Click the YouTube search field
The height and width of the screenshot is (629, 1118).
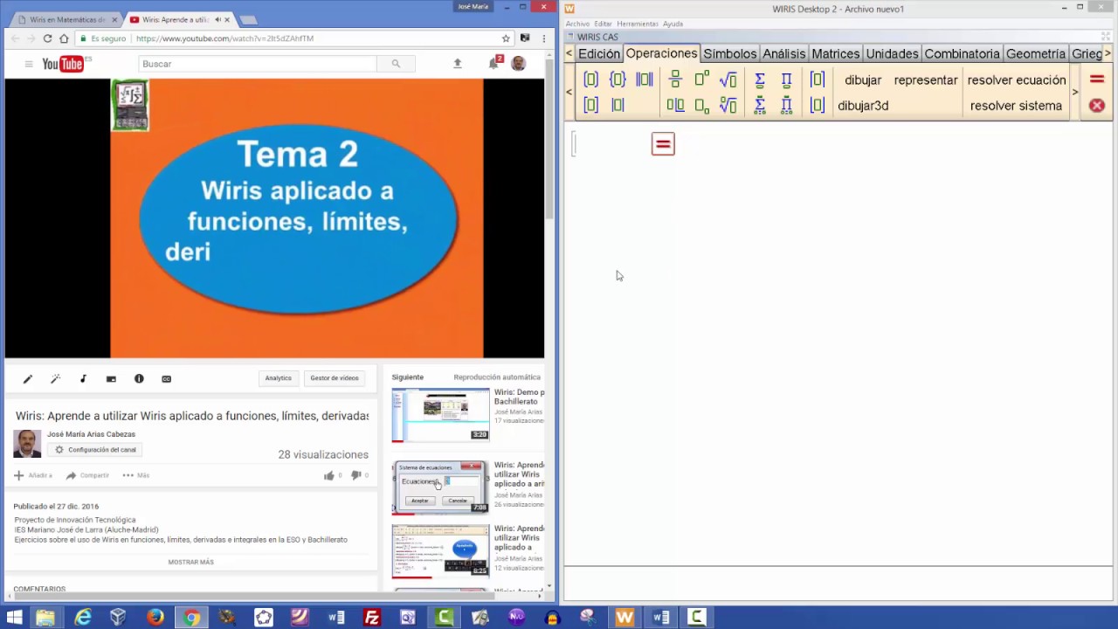click(257, 64)
